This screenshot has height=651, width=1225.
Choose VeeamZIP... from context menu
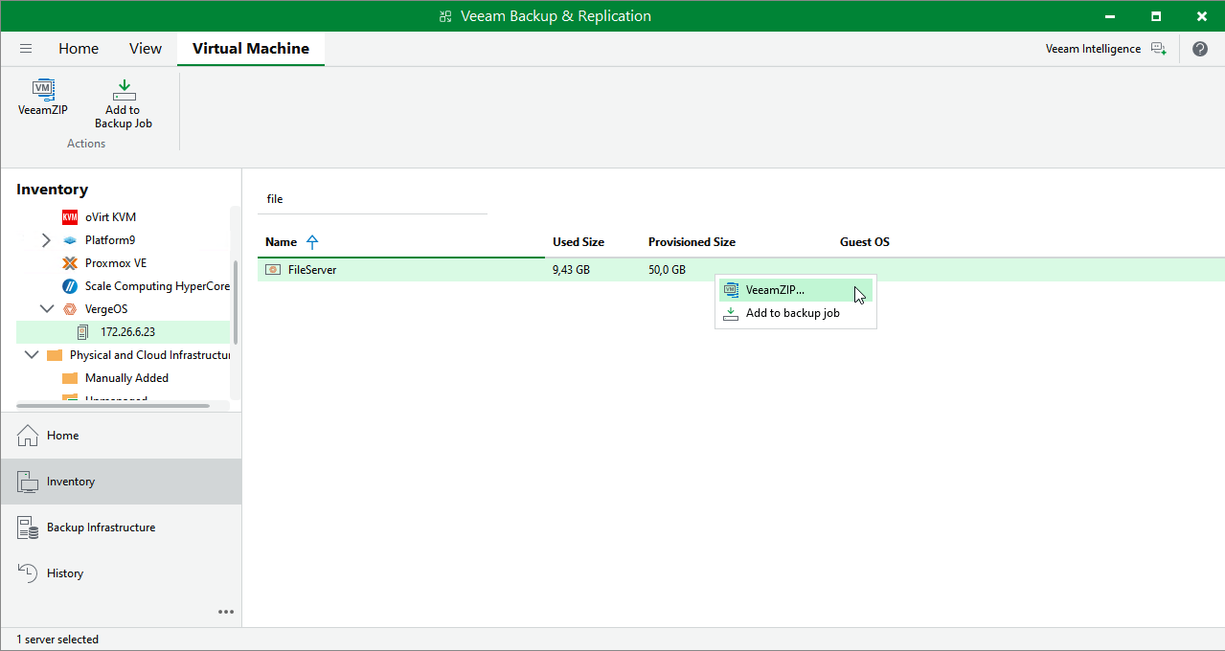click(795, 290)
